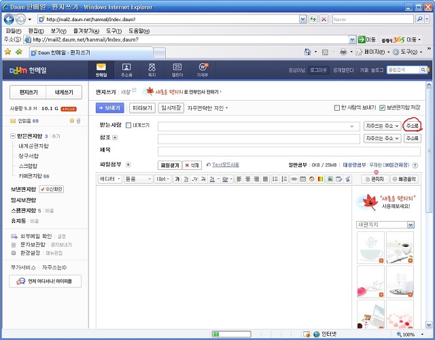Open the 한메일 mail icon in header
The image size is (435, 340).
(101, 70)
